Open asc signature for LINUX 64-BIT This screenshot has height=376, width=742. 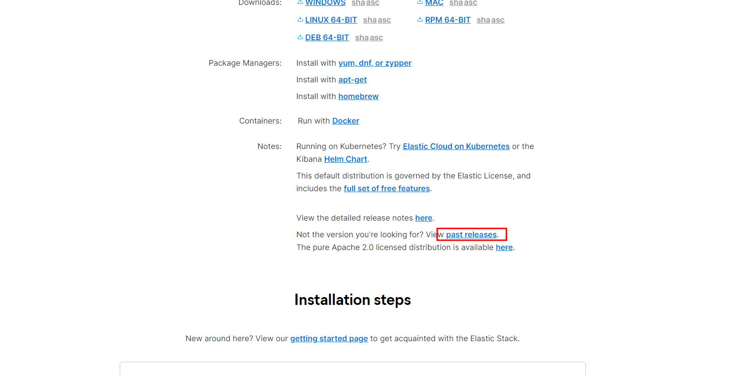click(384, 20)
